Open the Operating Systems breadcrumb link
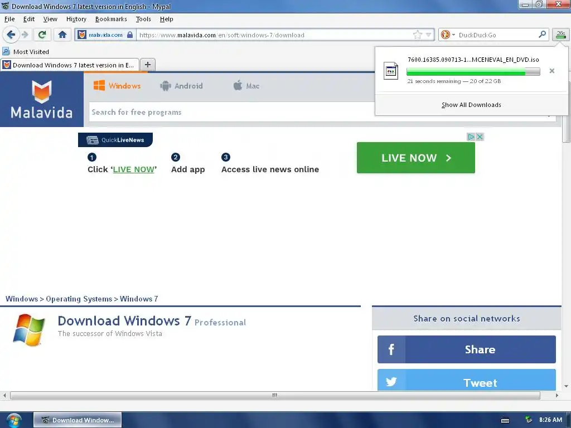Screen dimensions: 571x428 (x=79, y=299)
